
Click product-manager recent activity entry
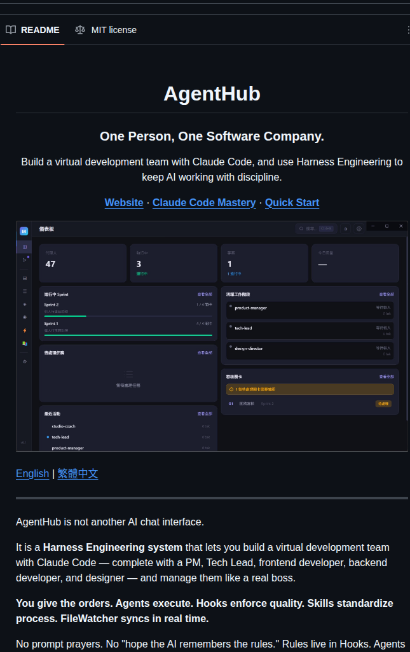128,448
